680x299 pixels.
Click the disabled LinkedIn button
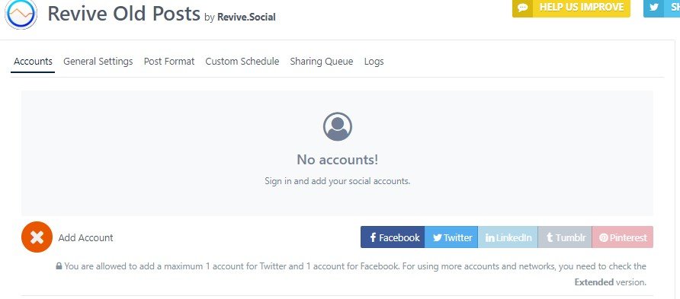[508, 237]
